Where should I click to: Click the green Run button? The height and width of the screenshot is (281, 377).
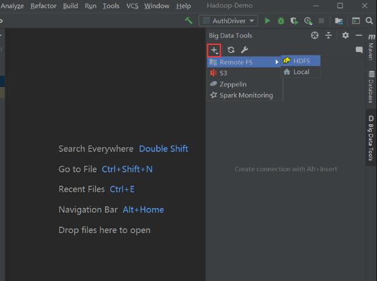267,21
